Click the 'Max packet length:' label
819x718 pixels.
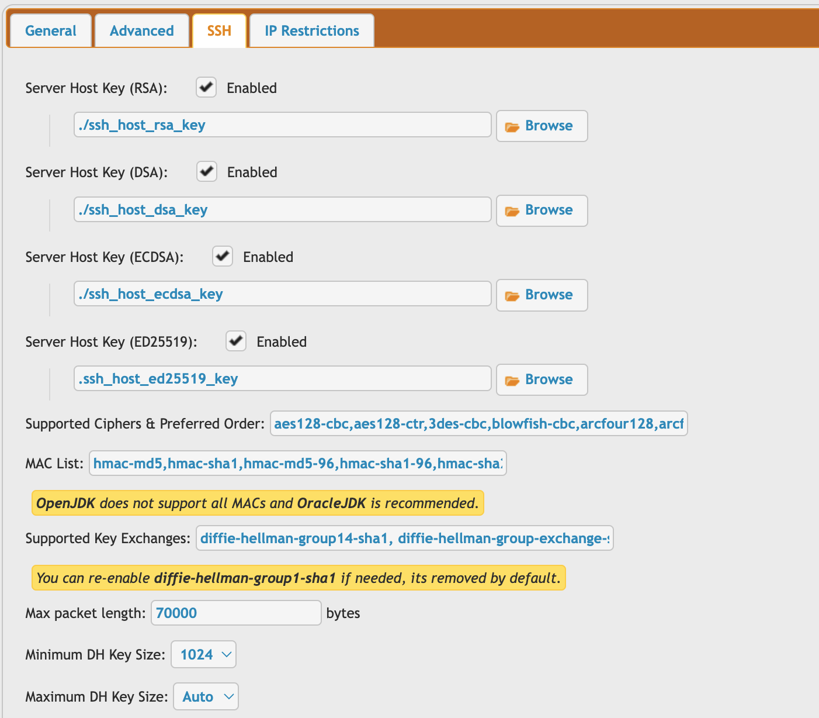click(x=85, y=613)
